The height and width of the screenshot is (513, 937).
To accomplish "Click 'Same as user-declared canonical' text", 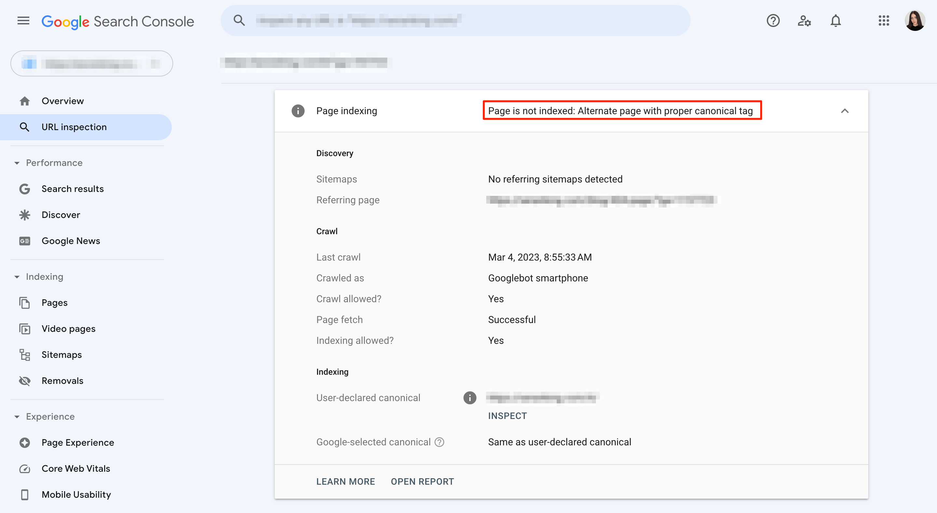I will tap(559, 442).
